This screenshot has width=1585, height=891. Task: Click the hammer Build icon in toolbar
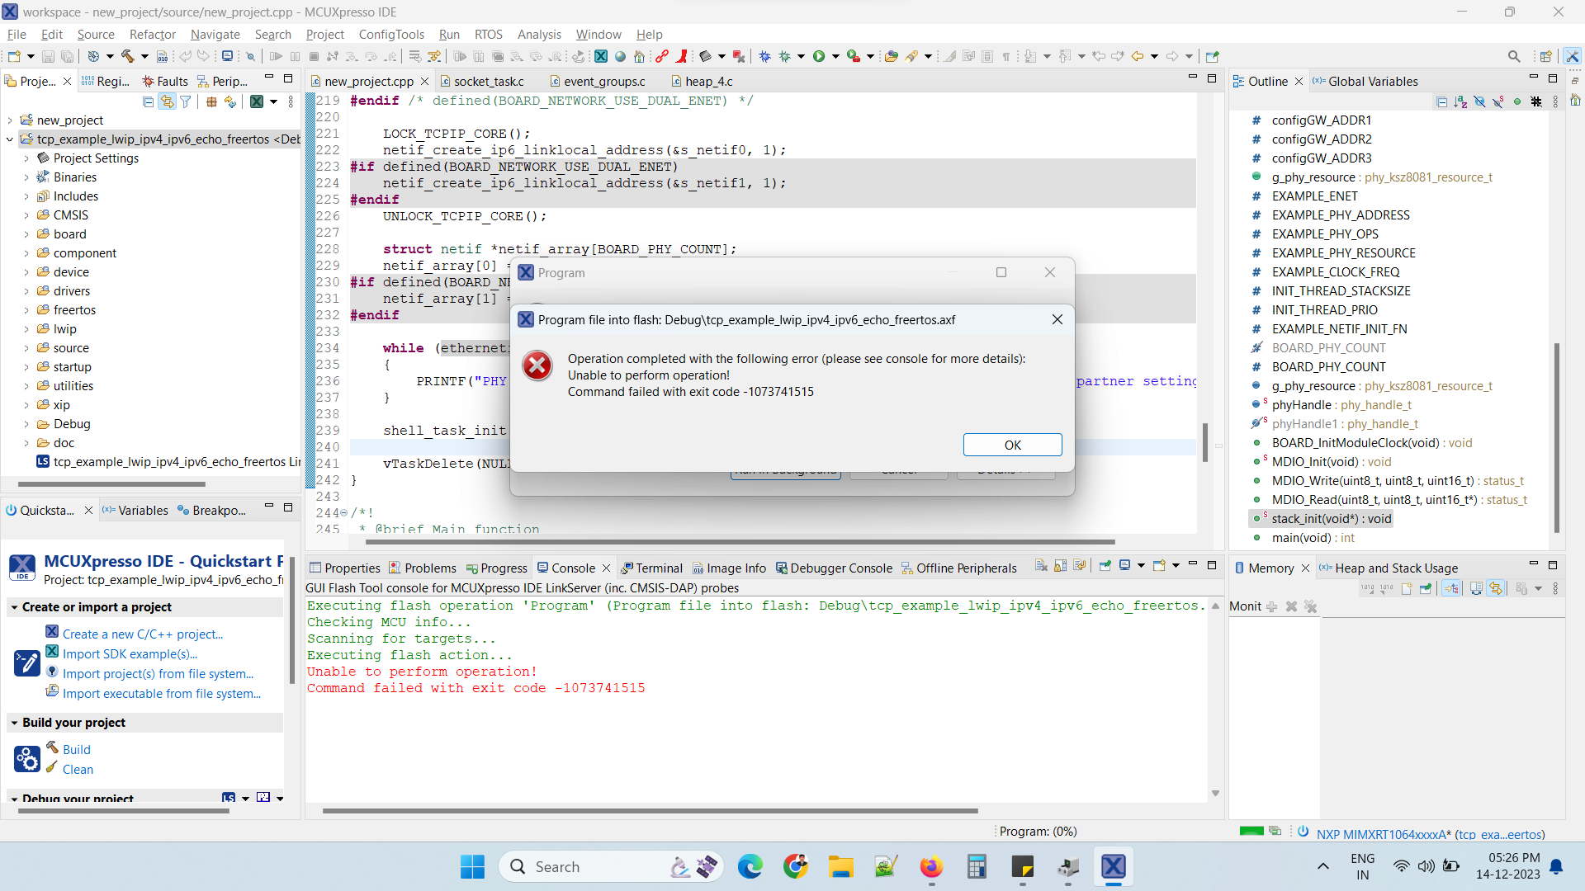127,56
